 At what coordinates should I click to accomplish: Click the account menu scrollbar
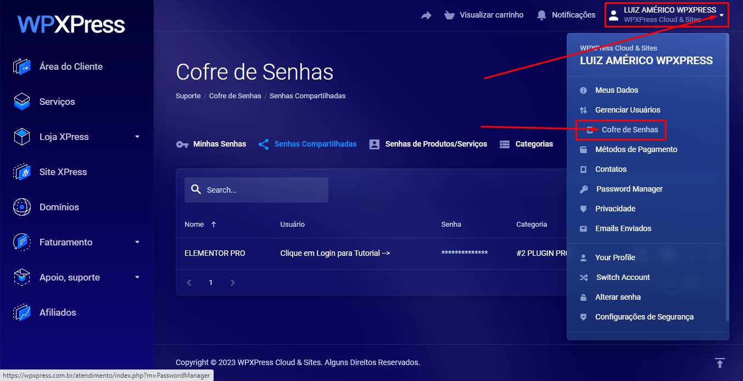point(728,177)
